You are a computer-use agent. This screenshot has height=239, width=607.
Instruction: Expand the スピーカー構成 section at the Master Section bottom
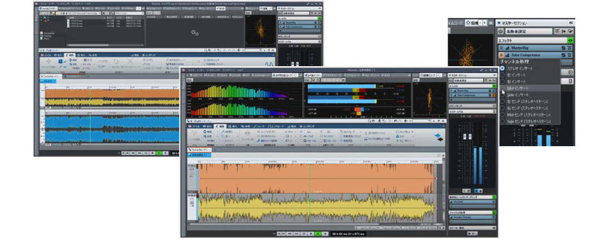(x=473, y=228)
